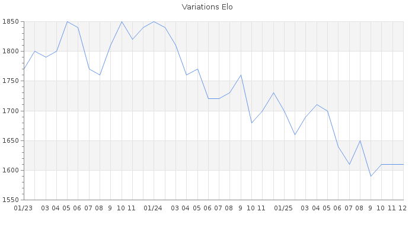
Task: Click the 1730 peak just before 01/25
Action: [x=273, y=92]
